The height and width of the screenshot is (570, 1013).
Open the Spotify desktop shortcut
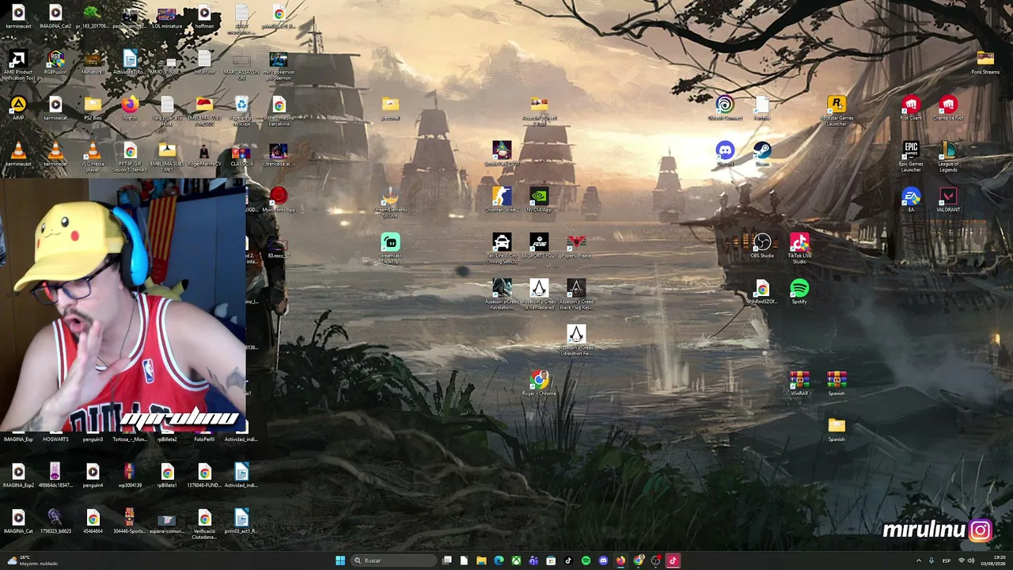799,293
